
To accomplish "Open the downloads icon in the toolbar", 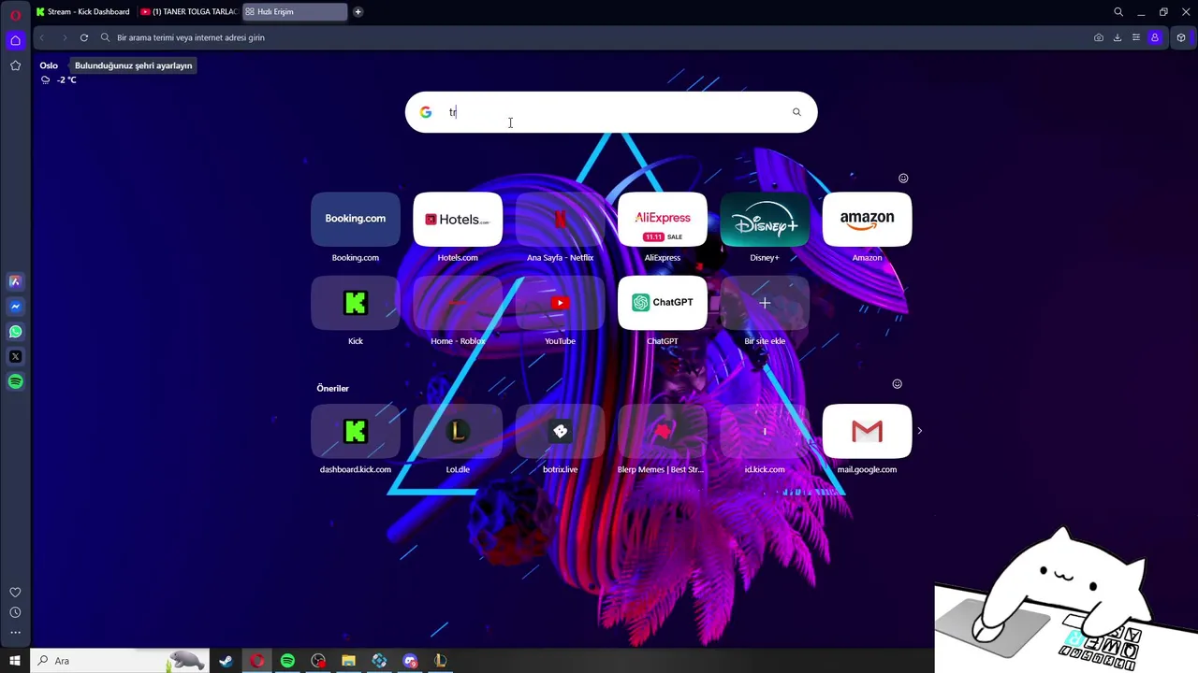I will pyautogui.click(x=1118, y=37).
